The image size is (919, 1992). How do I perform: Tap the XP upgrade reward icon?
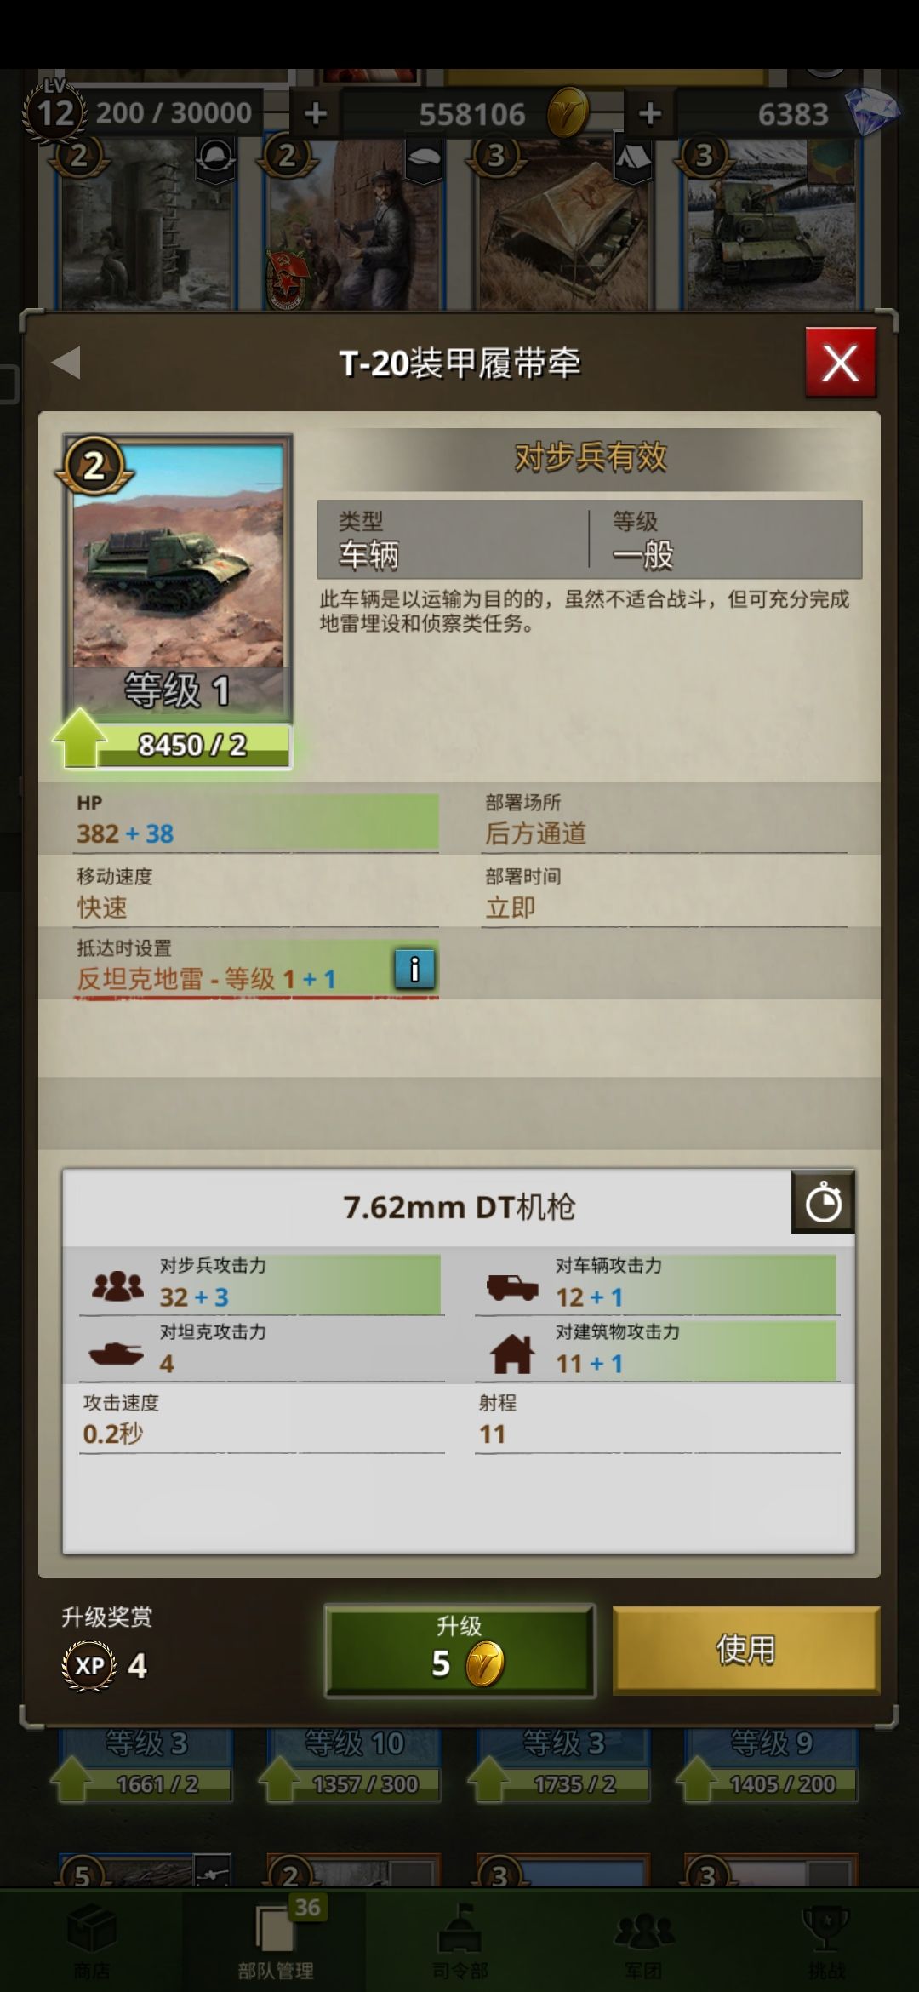coord(89,1666)
